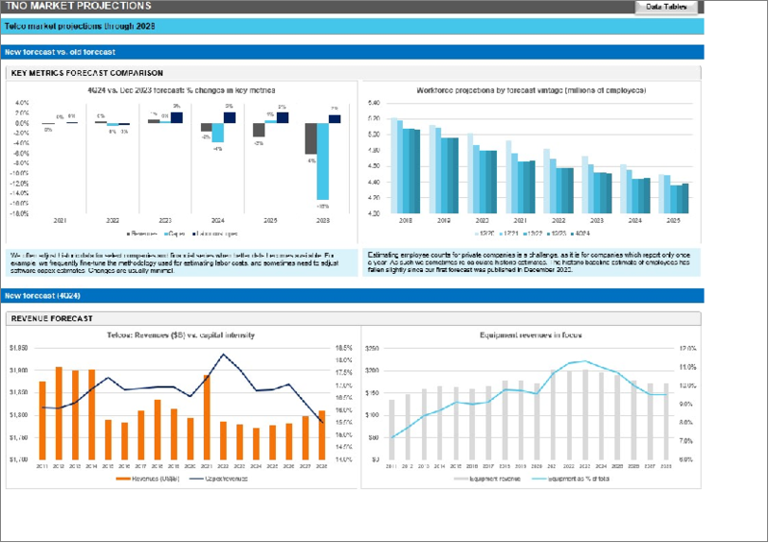Image resolution: width=769 pixels, height=543 pixels.
Task: Click the 12/22 legend entry in workforce chart
Action: point(533,234)
